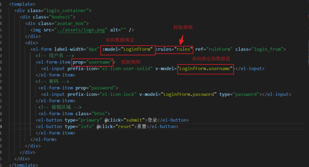Click the 用户名 comment line
Image resolution: width=309 pixels, height=167 pixels.
pos(55,56)
